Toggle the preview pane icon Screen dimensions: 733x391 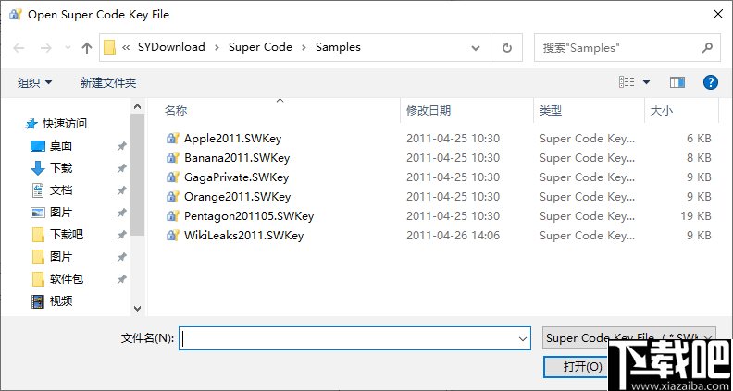point(677,82)
